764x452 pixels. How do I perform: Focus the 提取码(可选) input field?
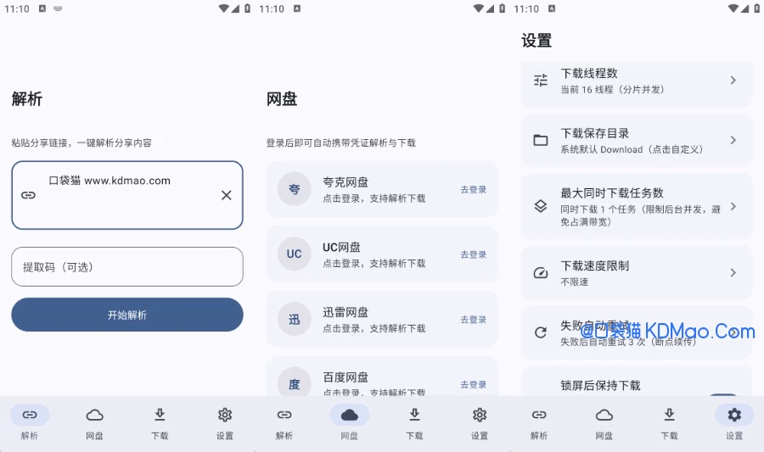[127, 266]
